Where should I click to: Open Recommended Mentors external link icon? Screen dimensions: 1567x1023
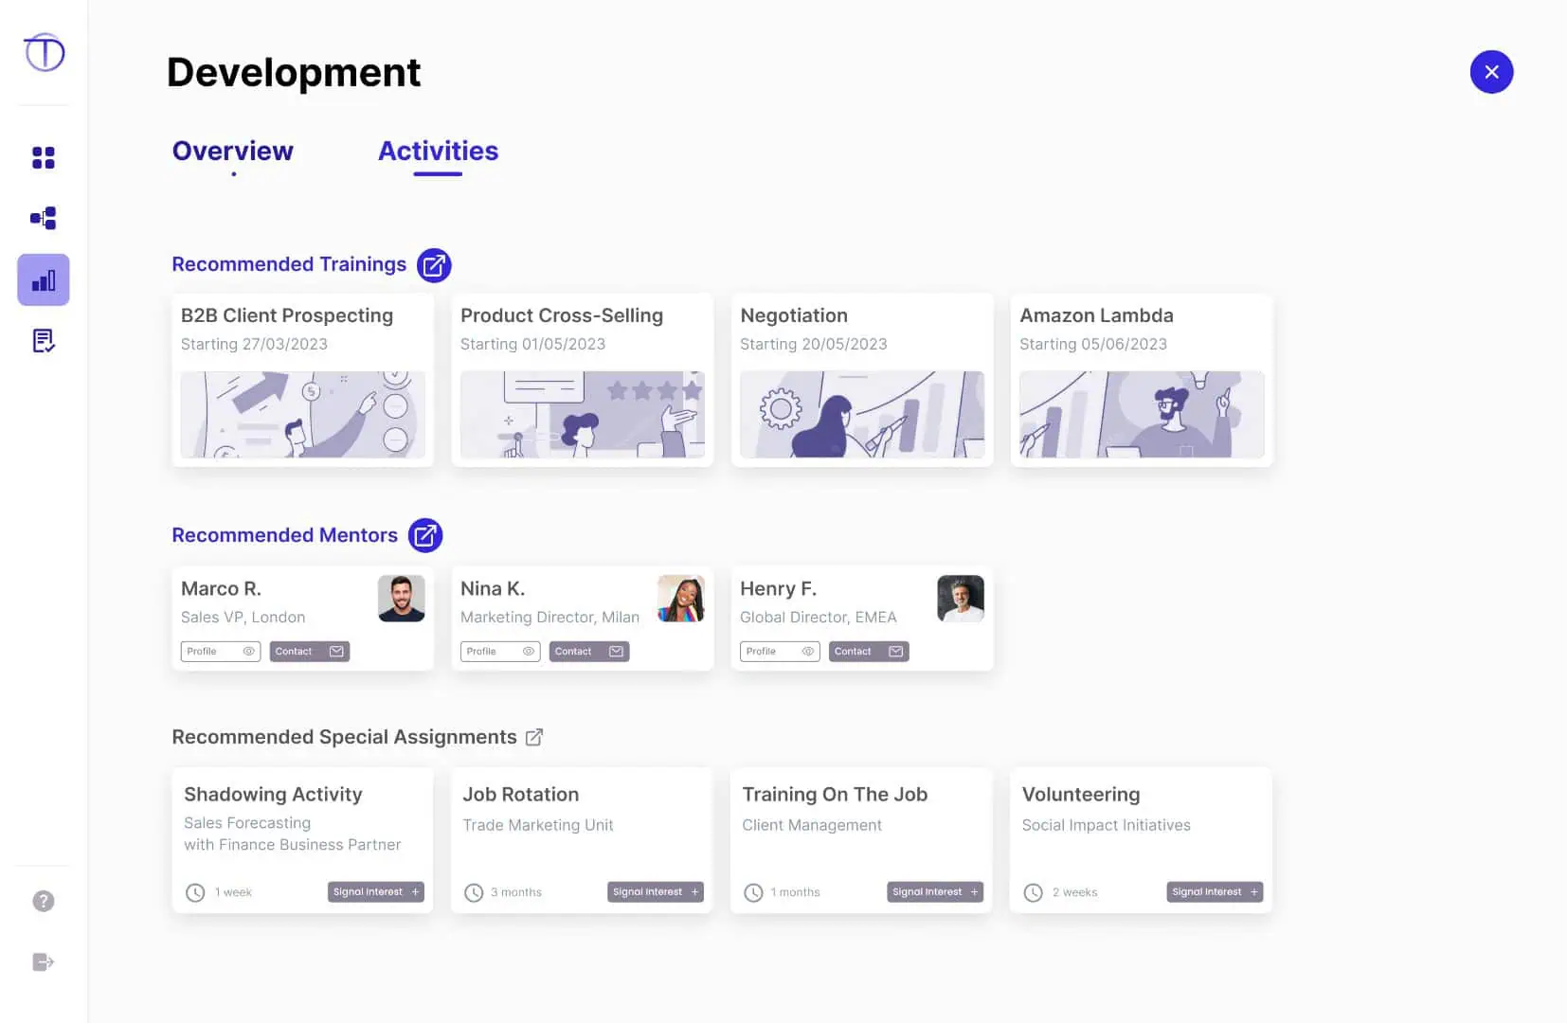coord(425,535)
